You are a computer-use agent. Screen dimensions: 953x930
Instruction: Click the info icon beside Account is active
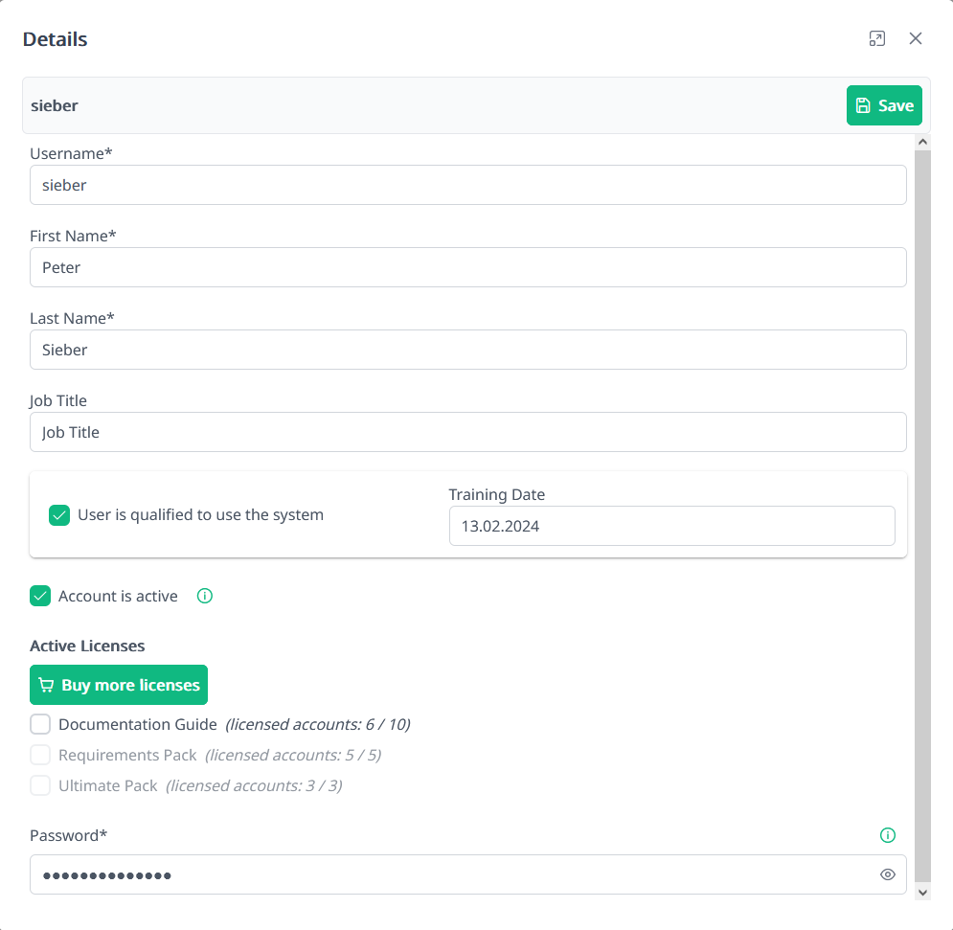pos(204,596)
